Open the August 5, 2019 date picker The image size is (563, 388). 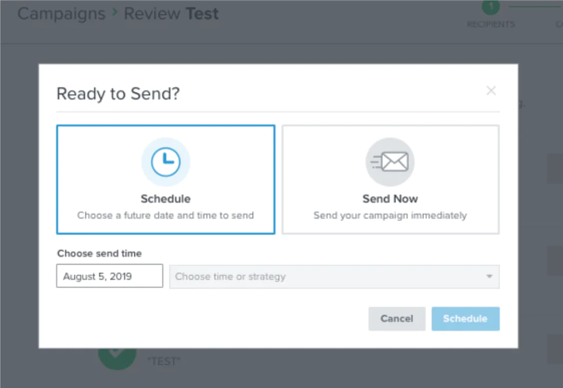tap(109, 276)
